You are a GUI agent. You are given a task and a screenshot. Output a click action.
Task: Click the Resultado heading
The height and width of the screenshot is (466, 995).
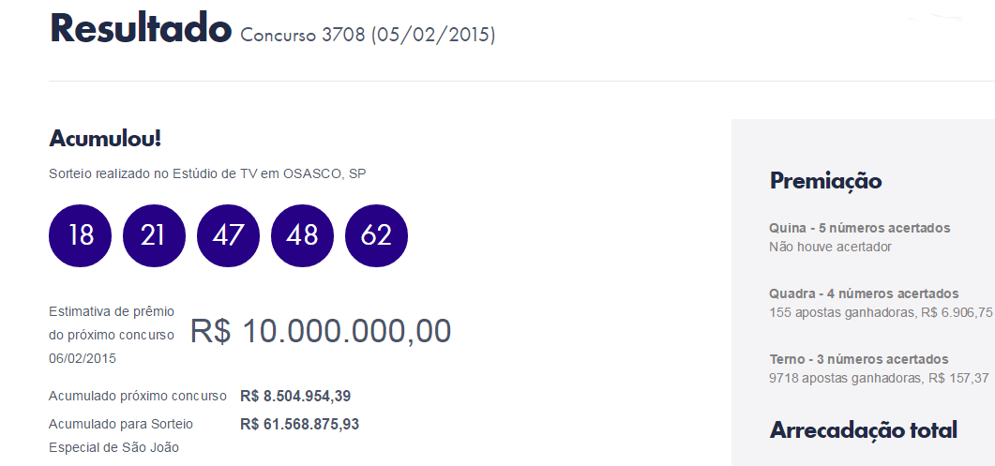[141, 28]
